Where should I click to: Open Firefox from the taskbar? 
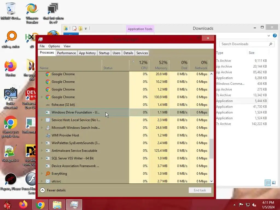(x=23, y=205)
